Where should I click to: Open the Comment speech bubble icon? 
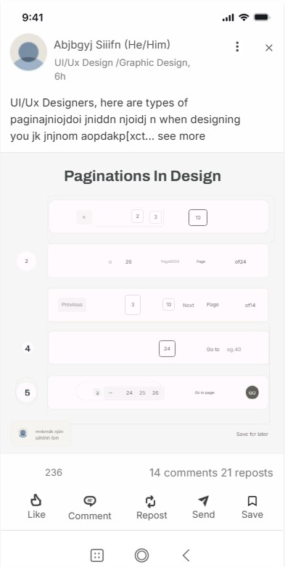89,501
